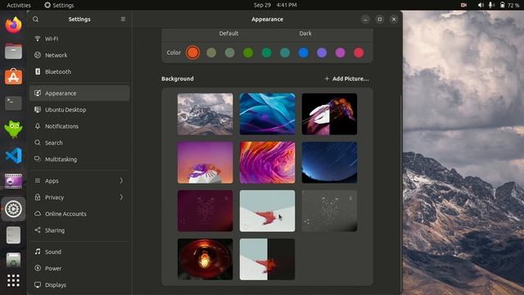Select the Default style option

(228, 34)
